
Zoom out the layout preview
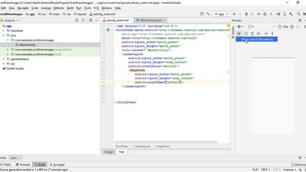point(280,27)
